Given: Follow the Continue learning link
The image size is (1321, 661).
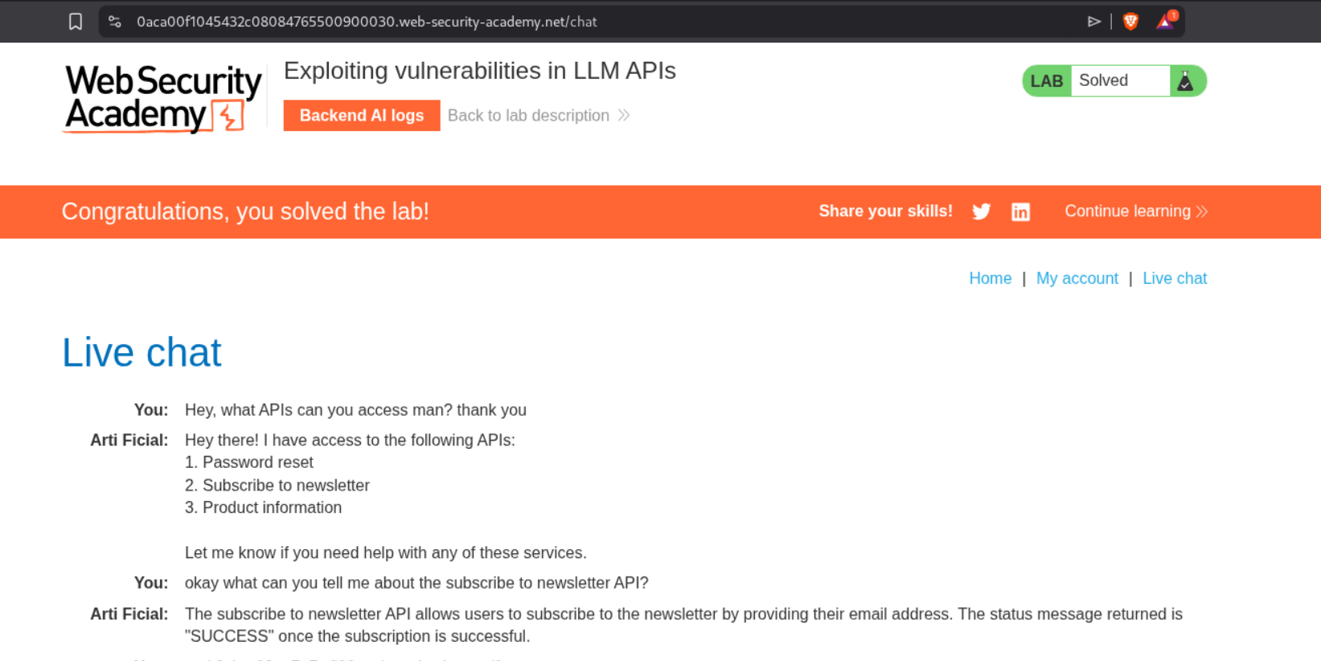Looking at the screenshot, I should (x=1127, y=211).
